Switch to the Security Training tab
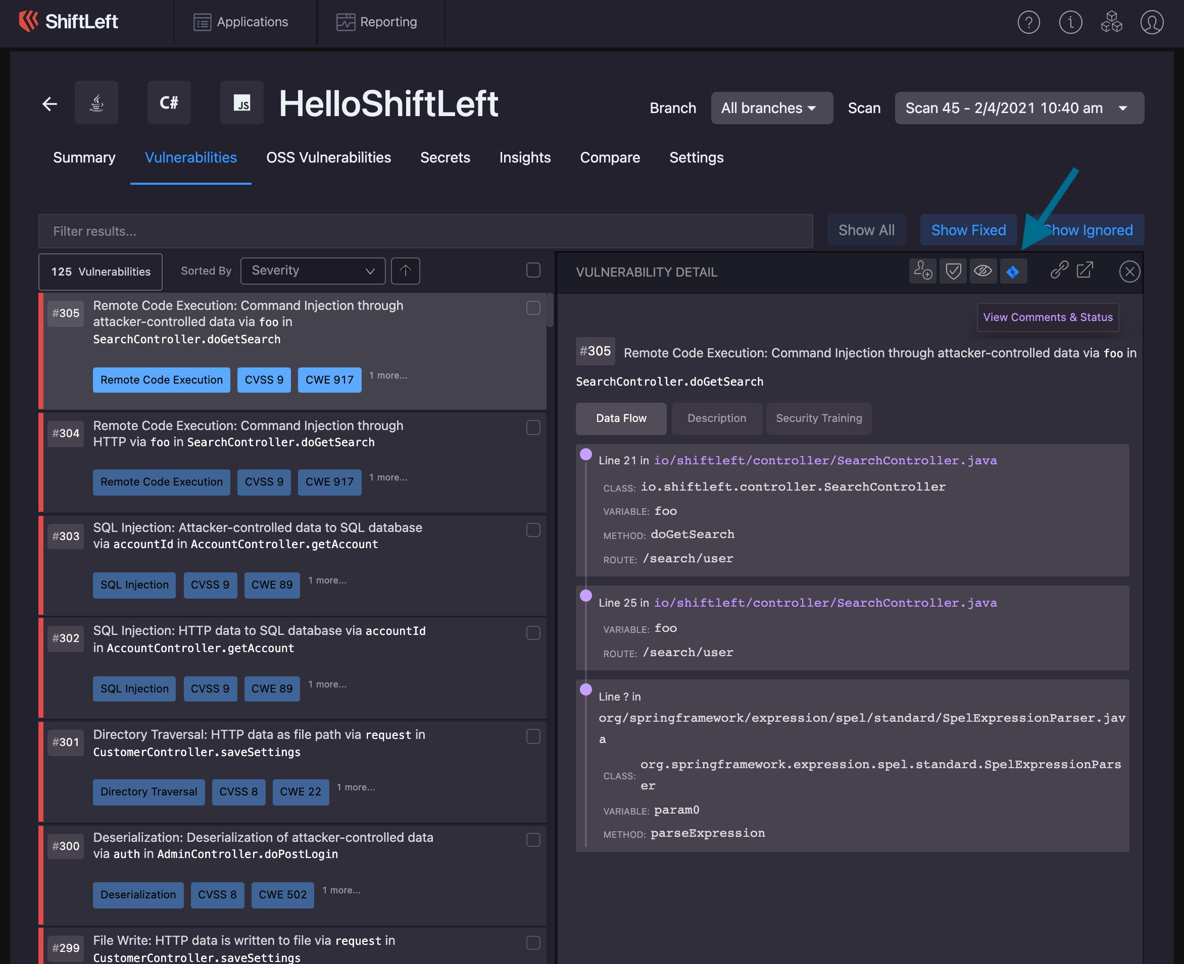Viewport: 1184px width, 964px height. click(819, 418)
